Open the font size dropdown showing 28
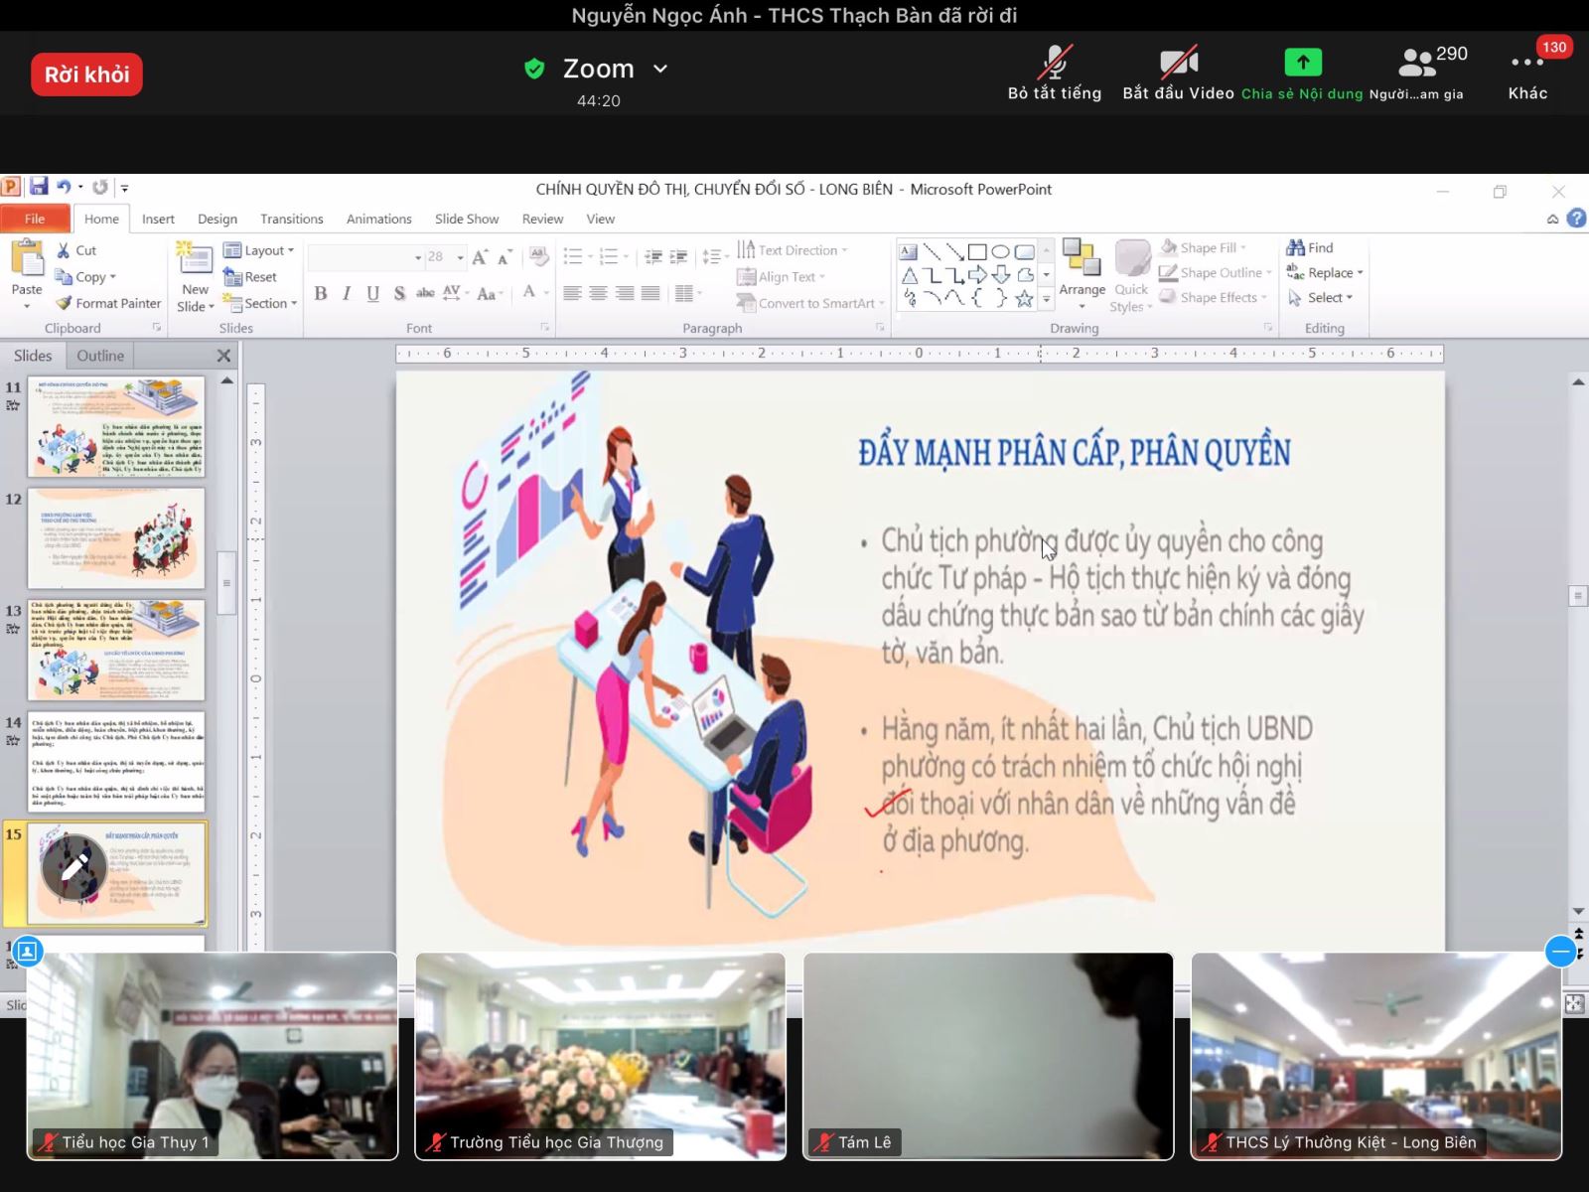This screenshot has width=1589, height=1192. [460, 257]
